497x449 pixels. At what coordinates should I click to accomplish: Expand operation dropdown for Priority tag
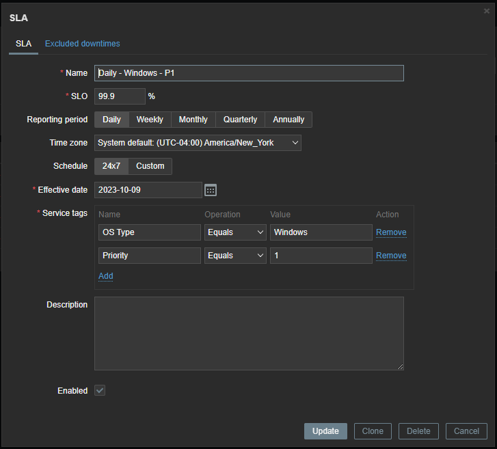[x=235, y=256]
